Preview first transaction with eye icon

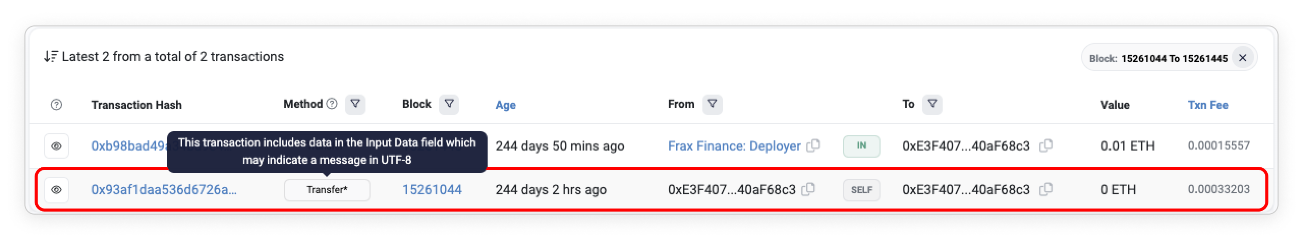(56, 146)
